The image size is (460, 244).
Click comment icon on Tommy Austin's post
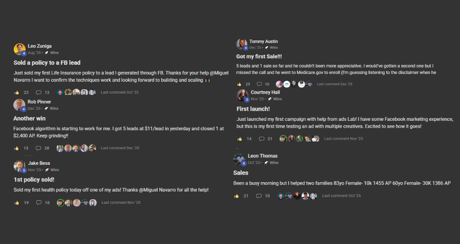click(x=259, y=84)
